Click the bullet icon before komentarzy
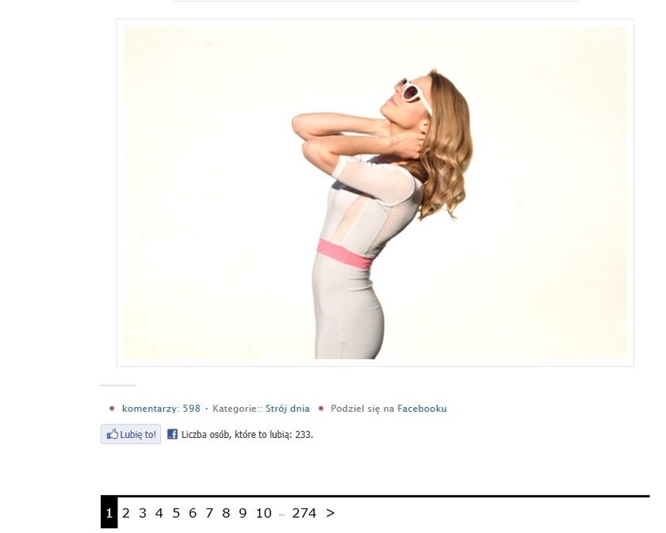The width and height of the screenshot is (666, 533). click(x=112, y=408)
